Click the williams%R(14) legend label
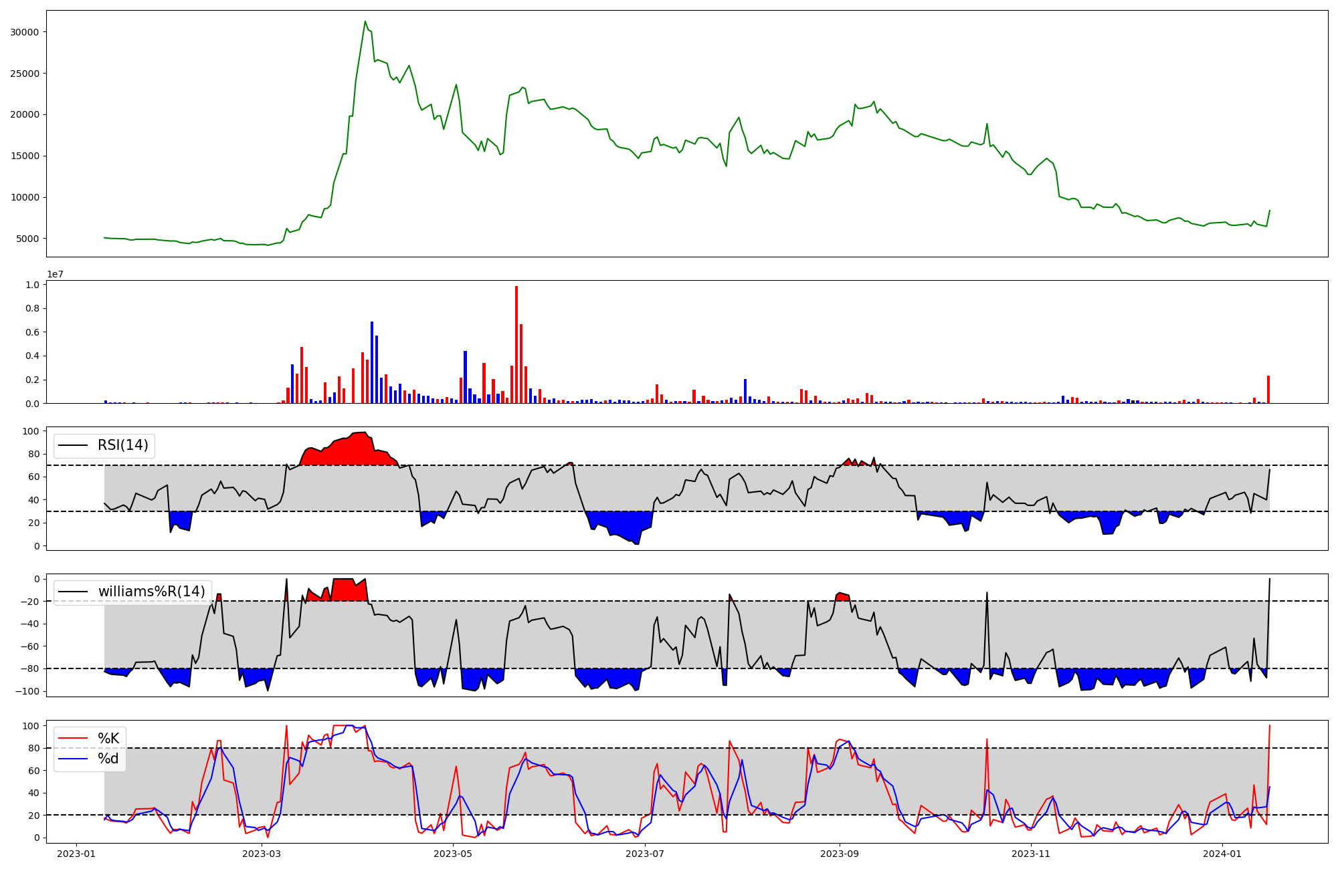 click(152, 592)
